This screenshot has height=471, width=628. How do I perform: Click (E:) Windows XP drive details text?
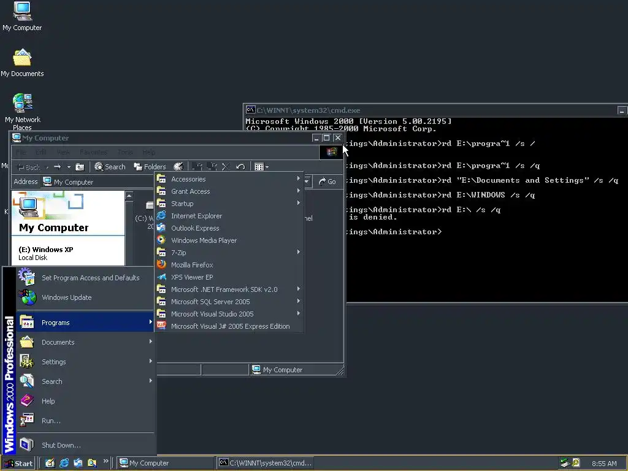tap(45, 253)
